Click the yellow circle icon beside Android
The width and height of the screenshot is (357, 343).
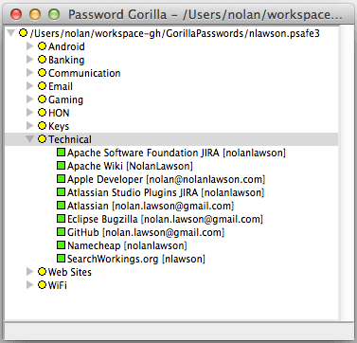point(42,46)
